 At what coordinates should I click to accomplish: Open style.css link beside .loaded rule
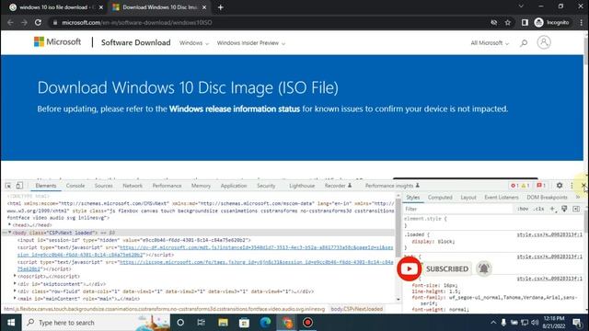coord(549,234)
